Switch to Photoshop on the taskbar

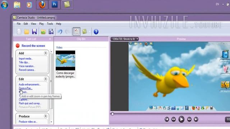(x=55, y=5)
